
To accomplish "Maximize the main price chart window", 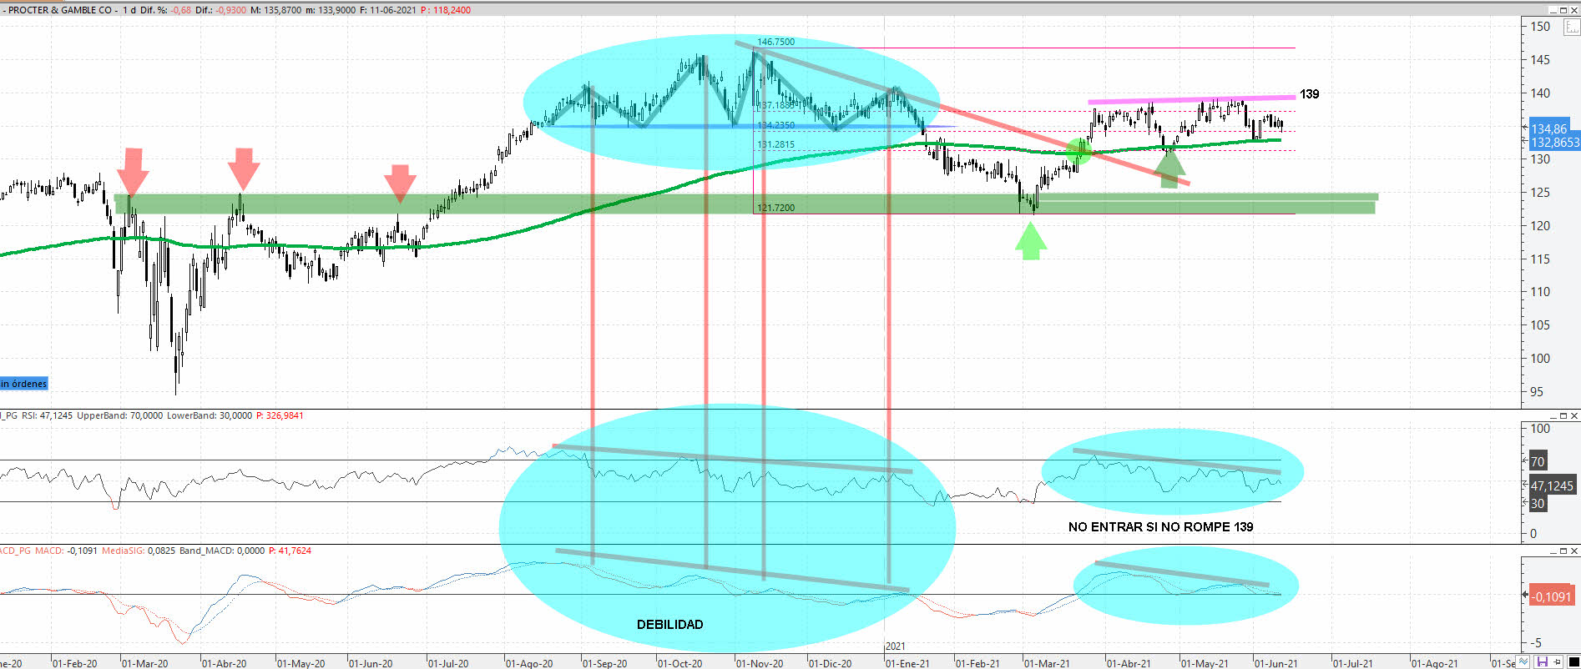I will (1563, 10).
